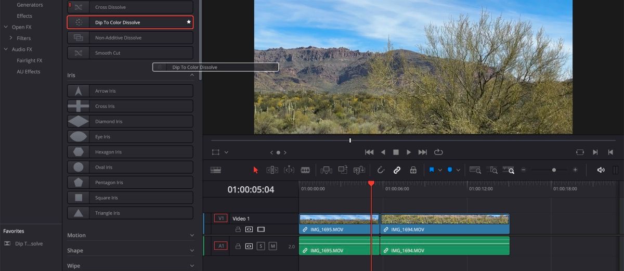Viewport: 624px width, 271px height.
Task: Click the Loop playback icon
Action: (438, 152)
